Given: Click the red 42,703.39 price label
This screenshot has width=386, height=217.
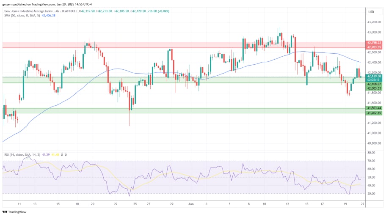Looking at the screenshot, I should point(374,47).
